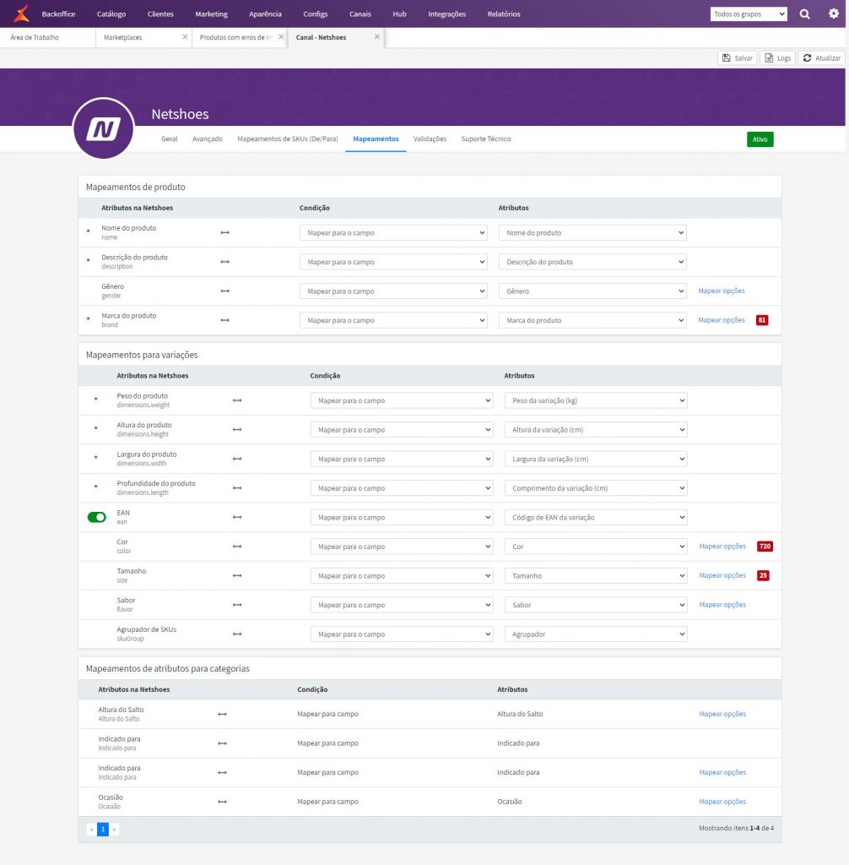Click the red 720 badge for Cor
The width and height of the screenshot is (849, 865).
pos(765,547)
